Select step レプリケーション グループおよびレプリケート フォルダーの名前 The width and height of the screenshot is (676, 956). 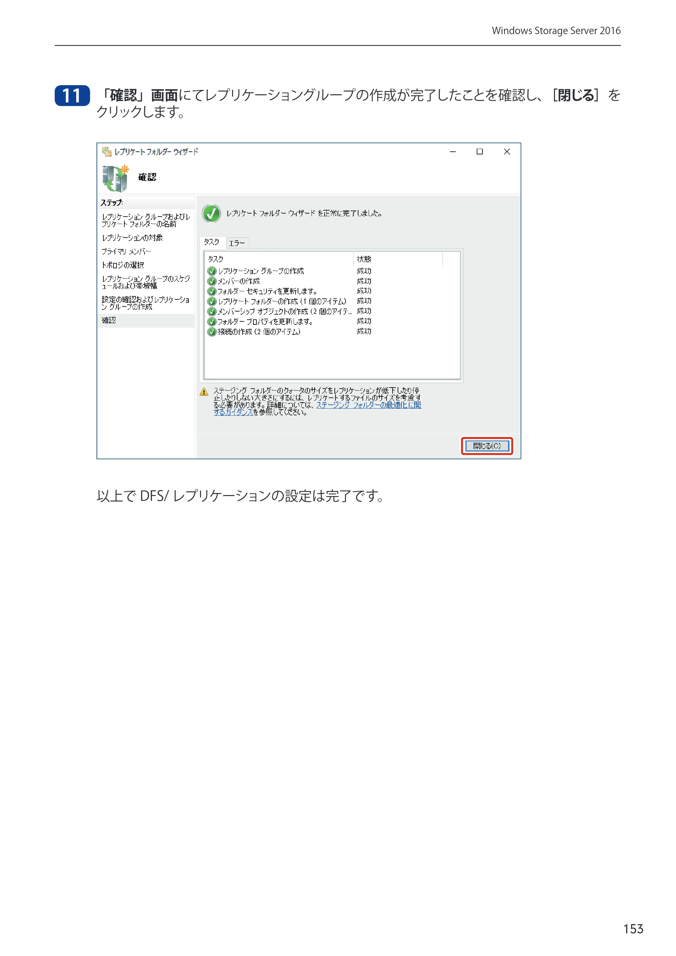[146, 220]
